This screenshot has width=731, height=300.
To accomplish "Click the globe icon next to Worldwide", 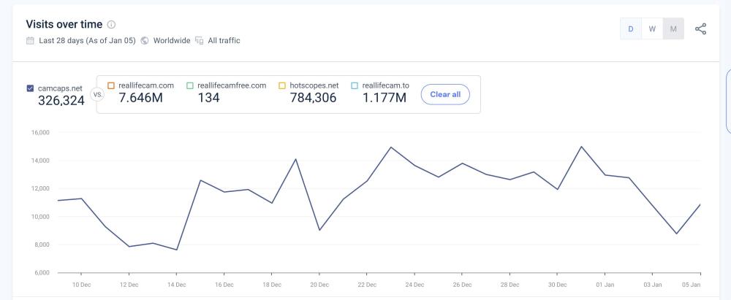I will point(145,40).
